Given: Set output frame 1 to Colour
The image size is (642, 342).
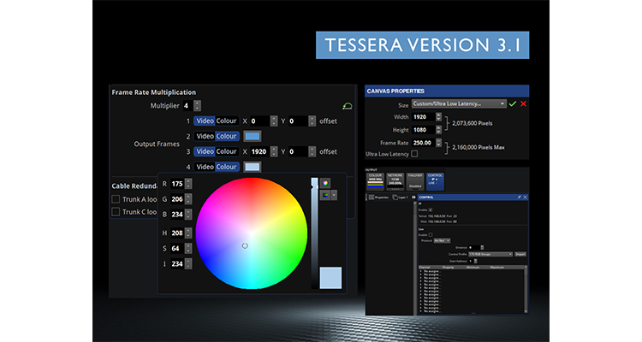Looking at the screenshot, I should [227, 121].
